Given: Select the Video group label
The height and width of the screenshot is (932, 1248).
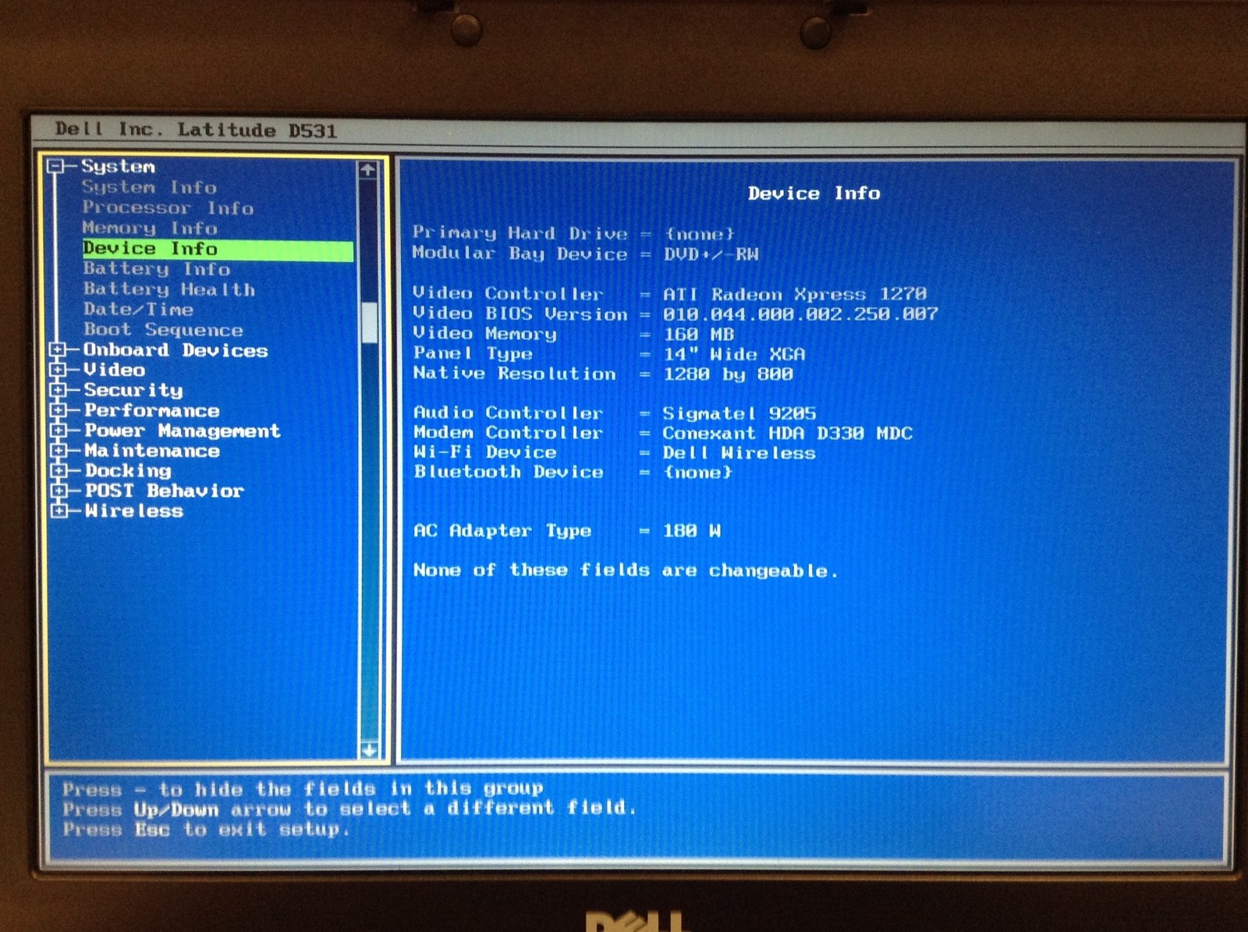Looking at the screenshot, I should point(114,370).
